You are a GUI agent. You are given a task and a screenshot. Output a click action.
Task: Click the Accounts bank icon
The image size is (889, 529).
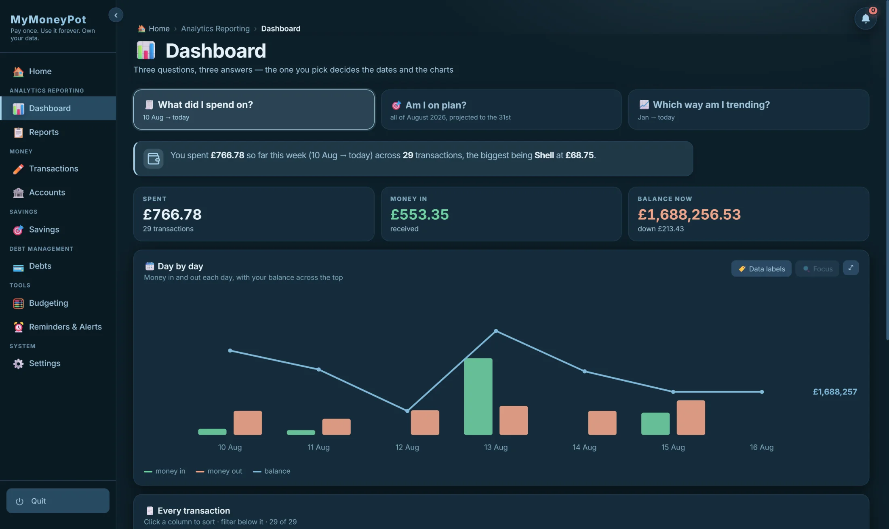pos(18,193)
